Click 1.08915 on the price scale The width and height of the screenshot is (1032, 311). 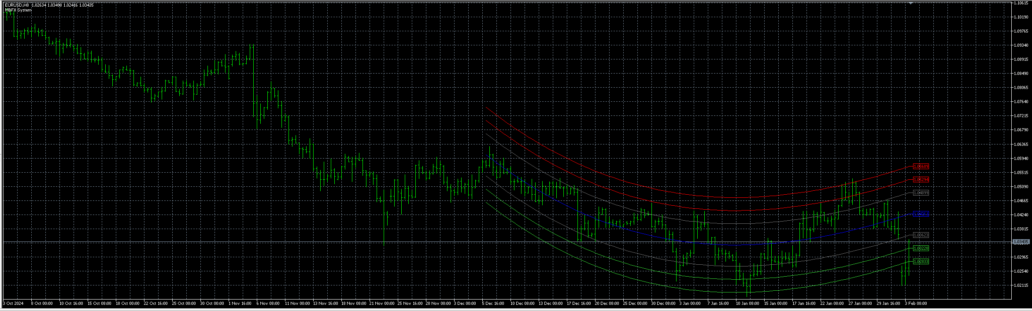[1021, 59]
